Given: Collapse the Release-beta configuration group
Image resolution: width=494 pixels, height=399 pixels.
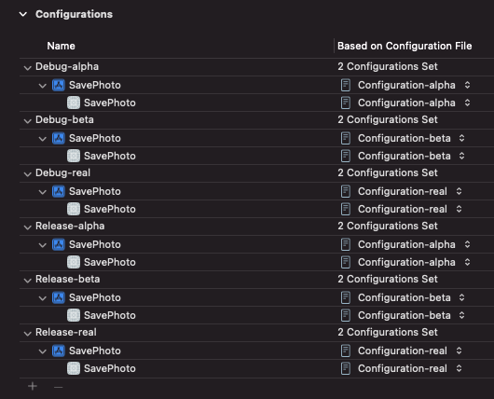Looking at the screenshot, I should coord(28,280).
